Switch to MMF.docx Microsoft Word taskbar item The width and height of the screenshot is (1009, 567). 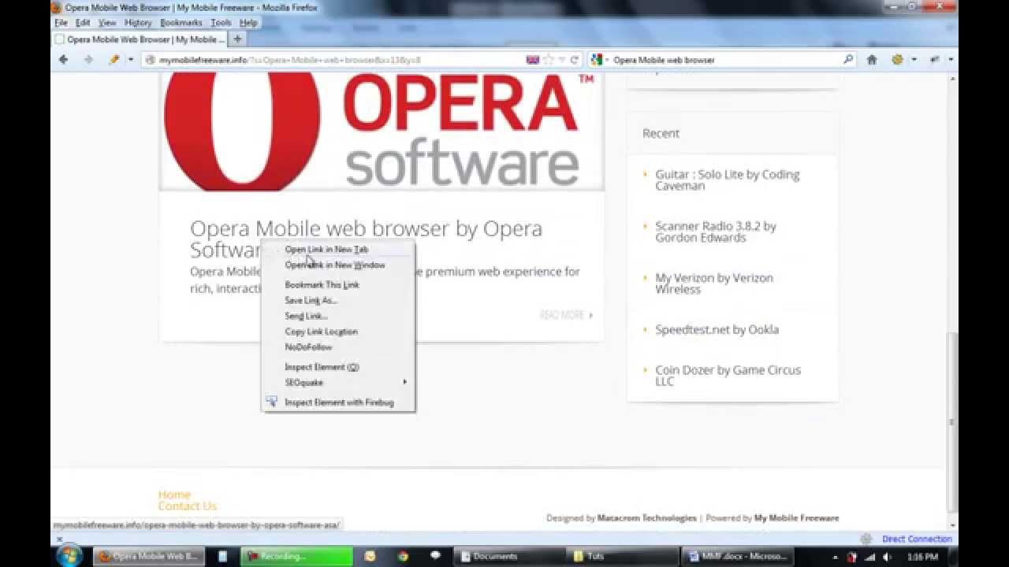click(738, 556)
